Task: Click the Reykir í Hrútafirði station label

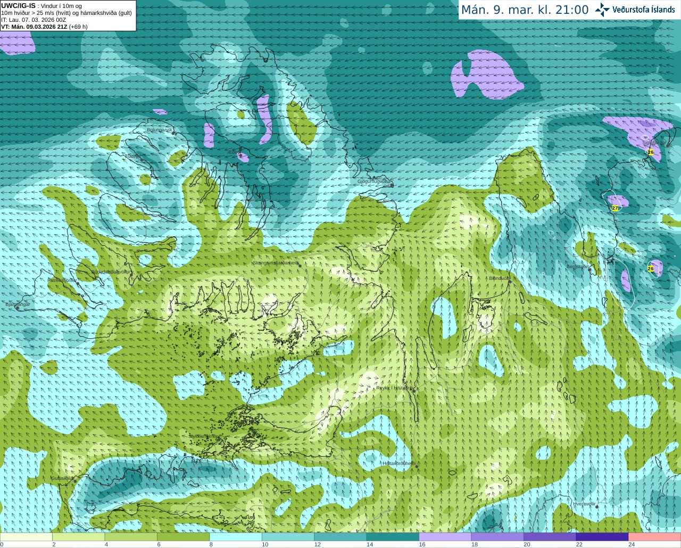Action: pos(394,388)
